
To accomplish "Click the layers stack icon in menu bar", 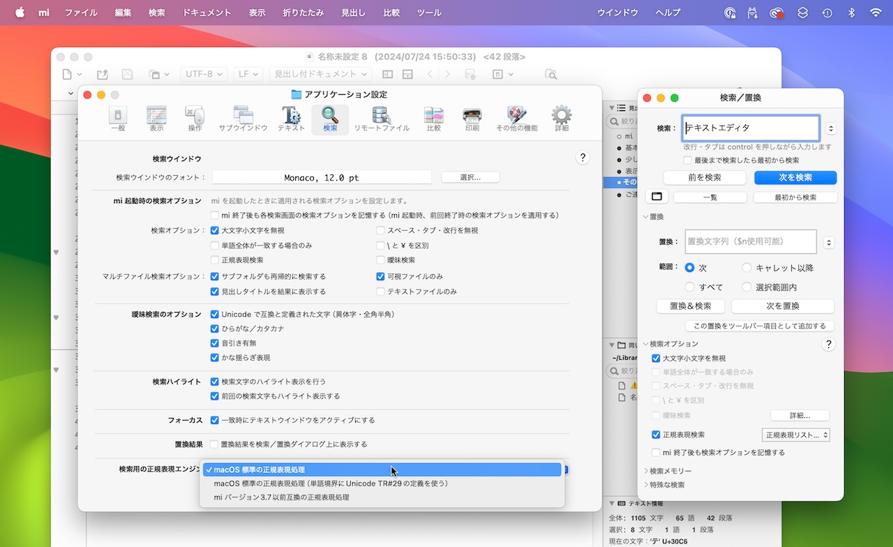I will pyautogui.click(x=803, y=13).
